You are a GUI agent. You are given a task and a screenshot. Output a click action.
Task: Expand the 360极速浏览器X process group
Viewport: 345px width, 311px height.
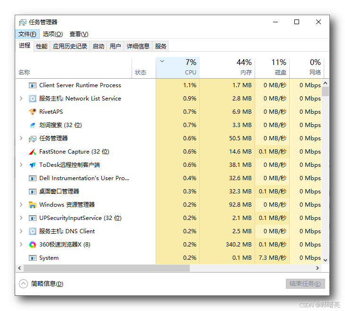(21, 245)
